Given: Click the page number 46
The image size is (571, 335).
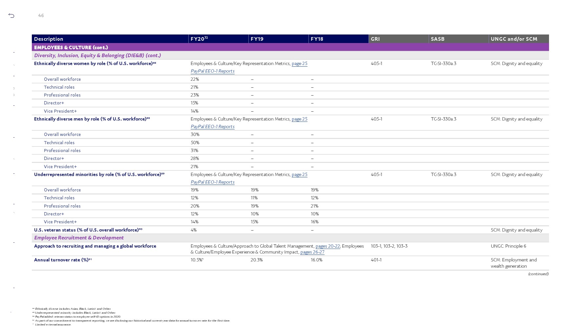Looking at the screenshot, I should click(41, 16).
